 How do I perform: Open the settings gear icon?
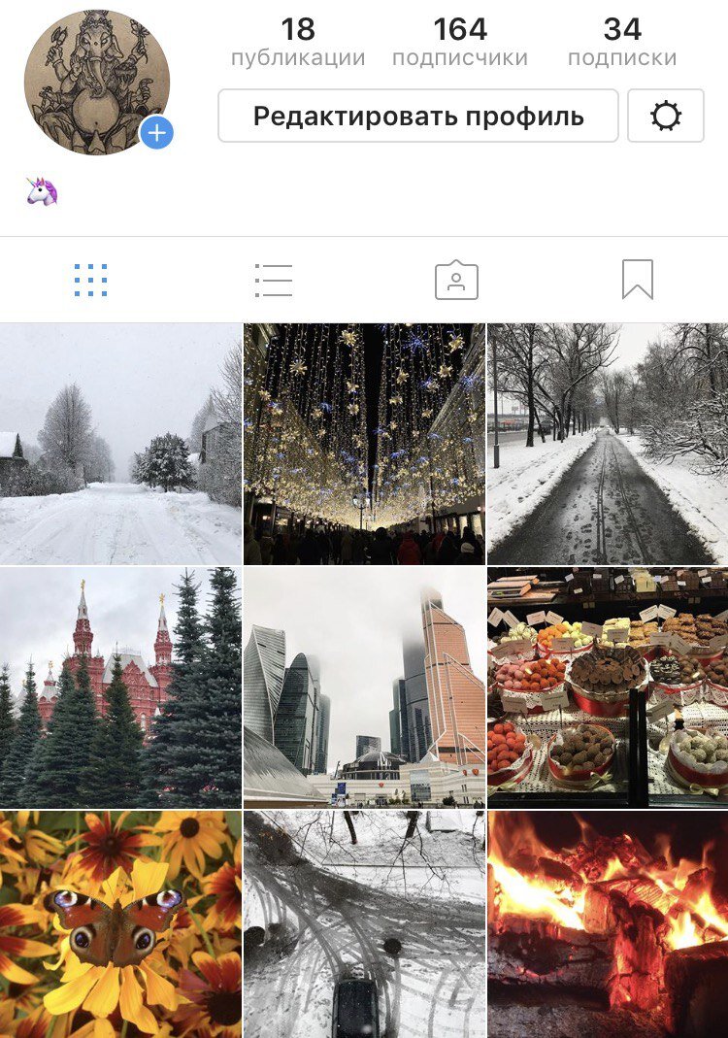(x=665, y=116)
